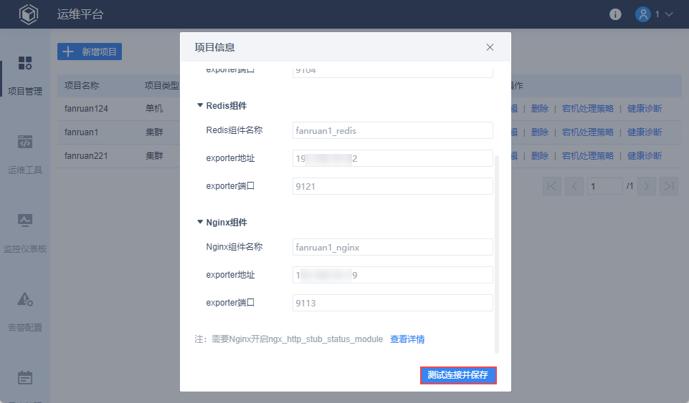Click 健康诊断 for fanruan221 row

645,156
